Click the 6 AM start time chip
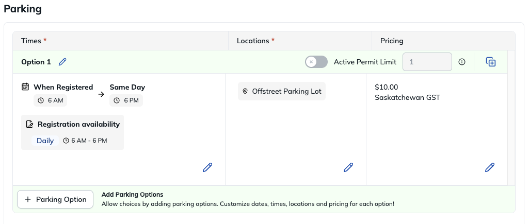This screenshot has height=224, width=529. (x=50, y=100)
